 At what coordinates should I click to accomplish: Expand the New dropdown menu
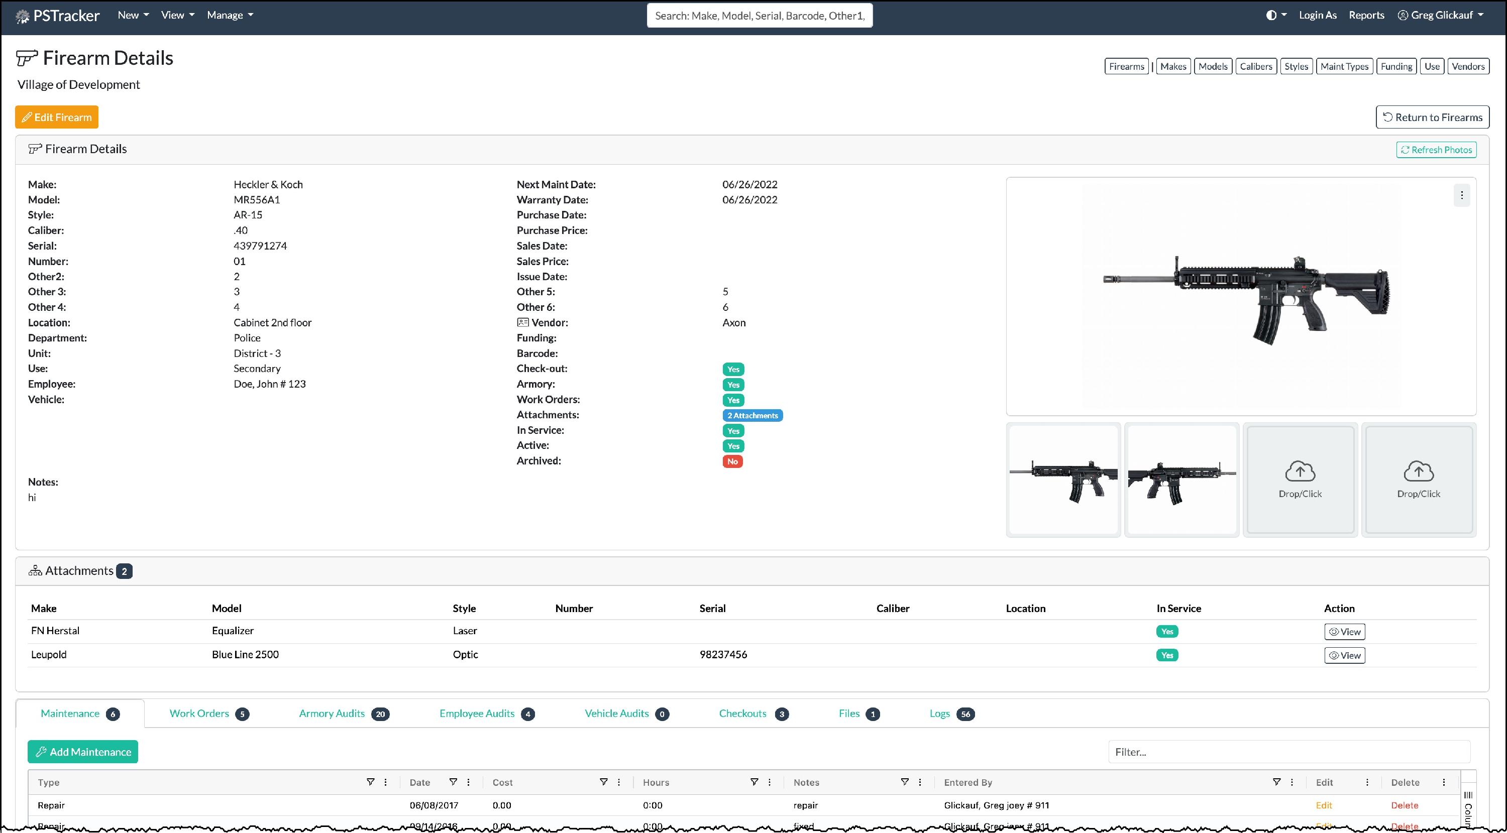pyautogui.click(x=133, y=15)
